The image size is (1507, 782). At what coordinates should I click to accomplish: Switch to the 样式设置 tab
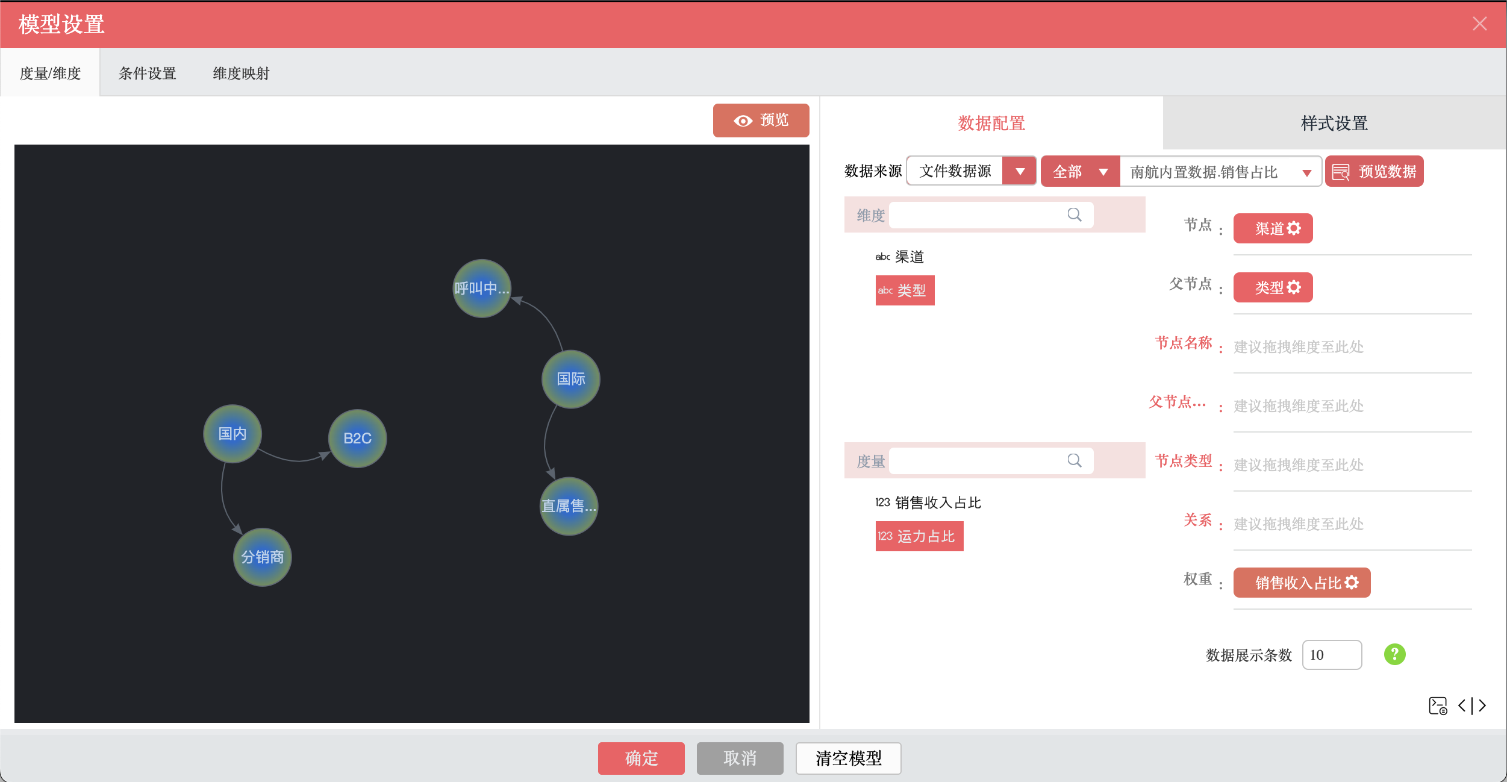[1334, 123]
